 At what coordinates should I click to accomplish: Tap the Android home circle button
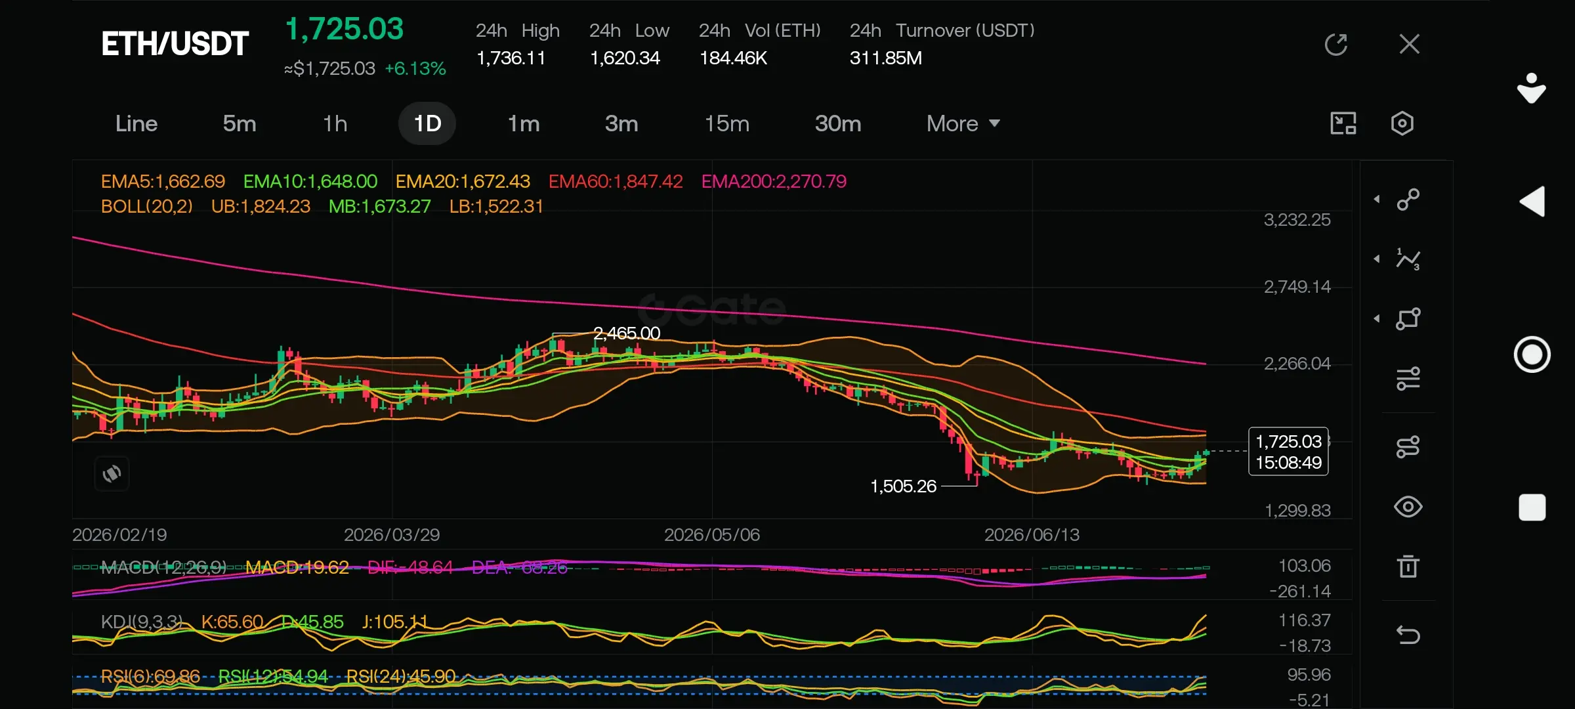pos(1532,354)
